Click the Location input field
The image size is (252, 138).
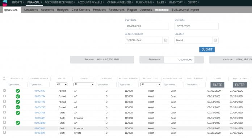pyautogui.click(x=193, y=40)
